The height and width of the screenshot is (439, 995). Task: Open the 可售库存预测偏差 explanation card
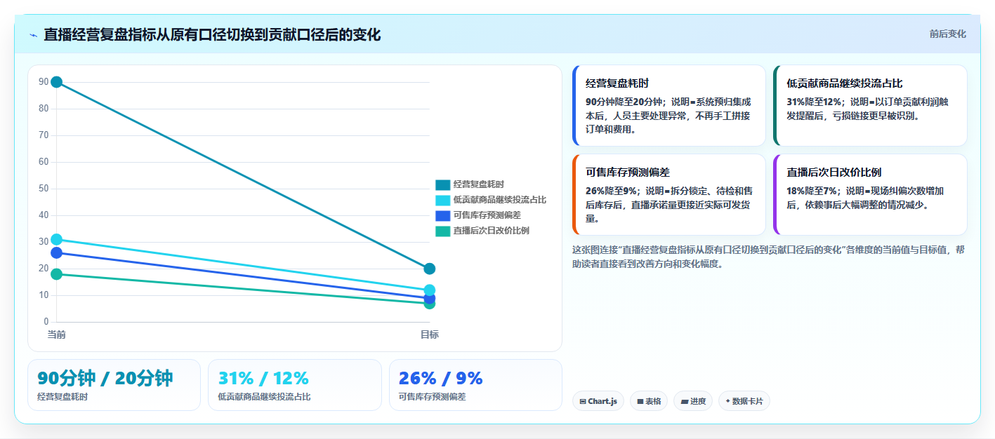(x=669, y=194)
